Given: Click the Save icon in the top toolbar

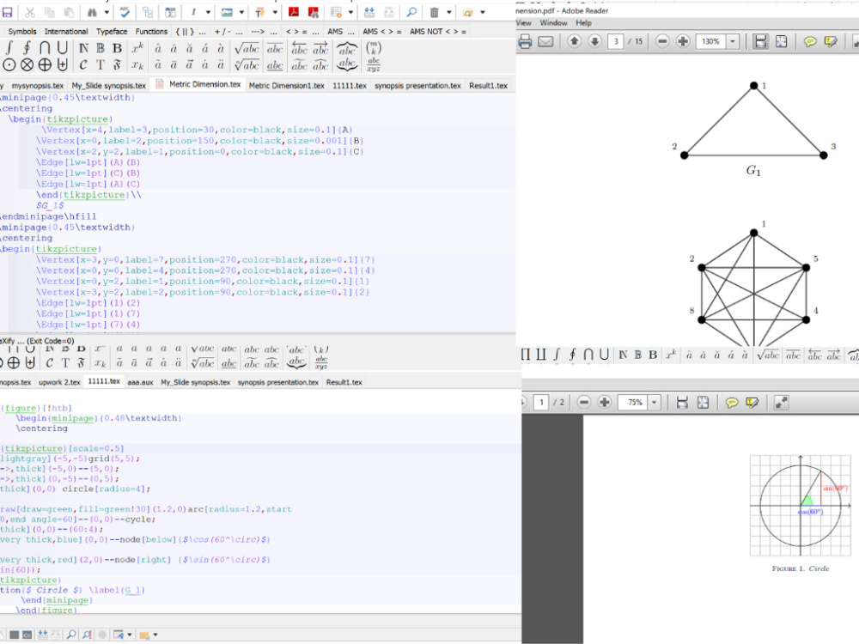Looking at the screenshot, I should [x=7, y=12].
